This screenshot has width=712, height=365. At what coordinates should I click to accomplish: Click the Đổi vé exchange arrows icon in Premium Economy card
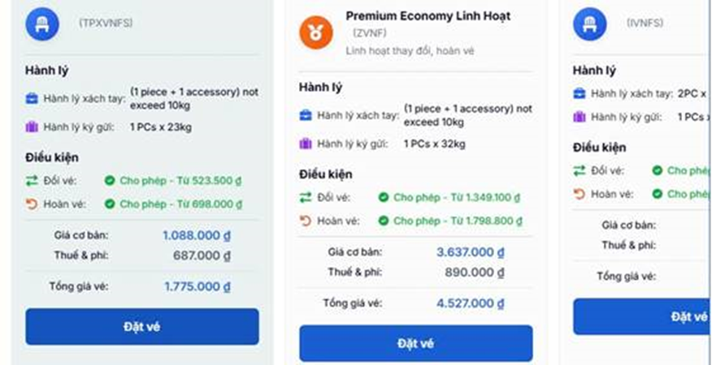tap(306, 197)
